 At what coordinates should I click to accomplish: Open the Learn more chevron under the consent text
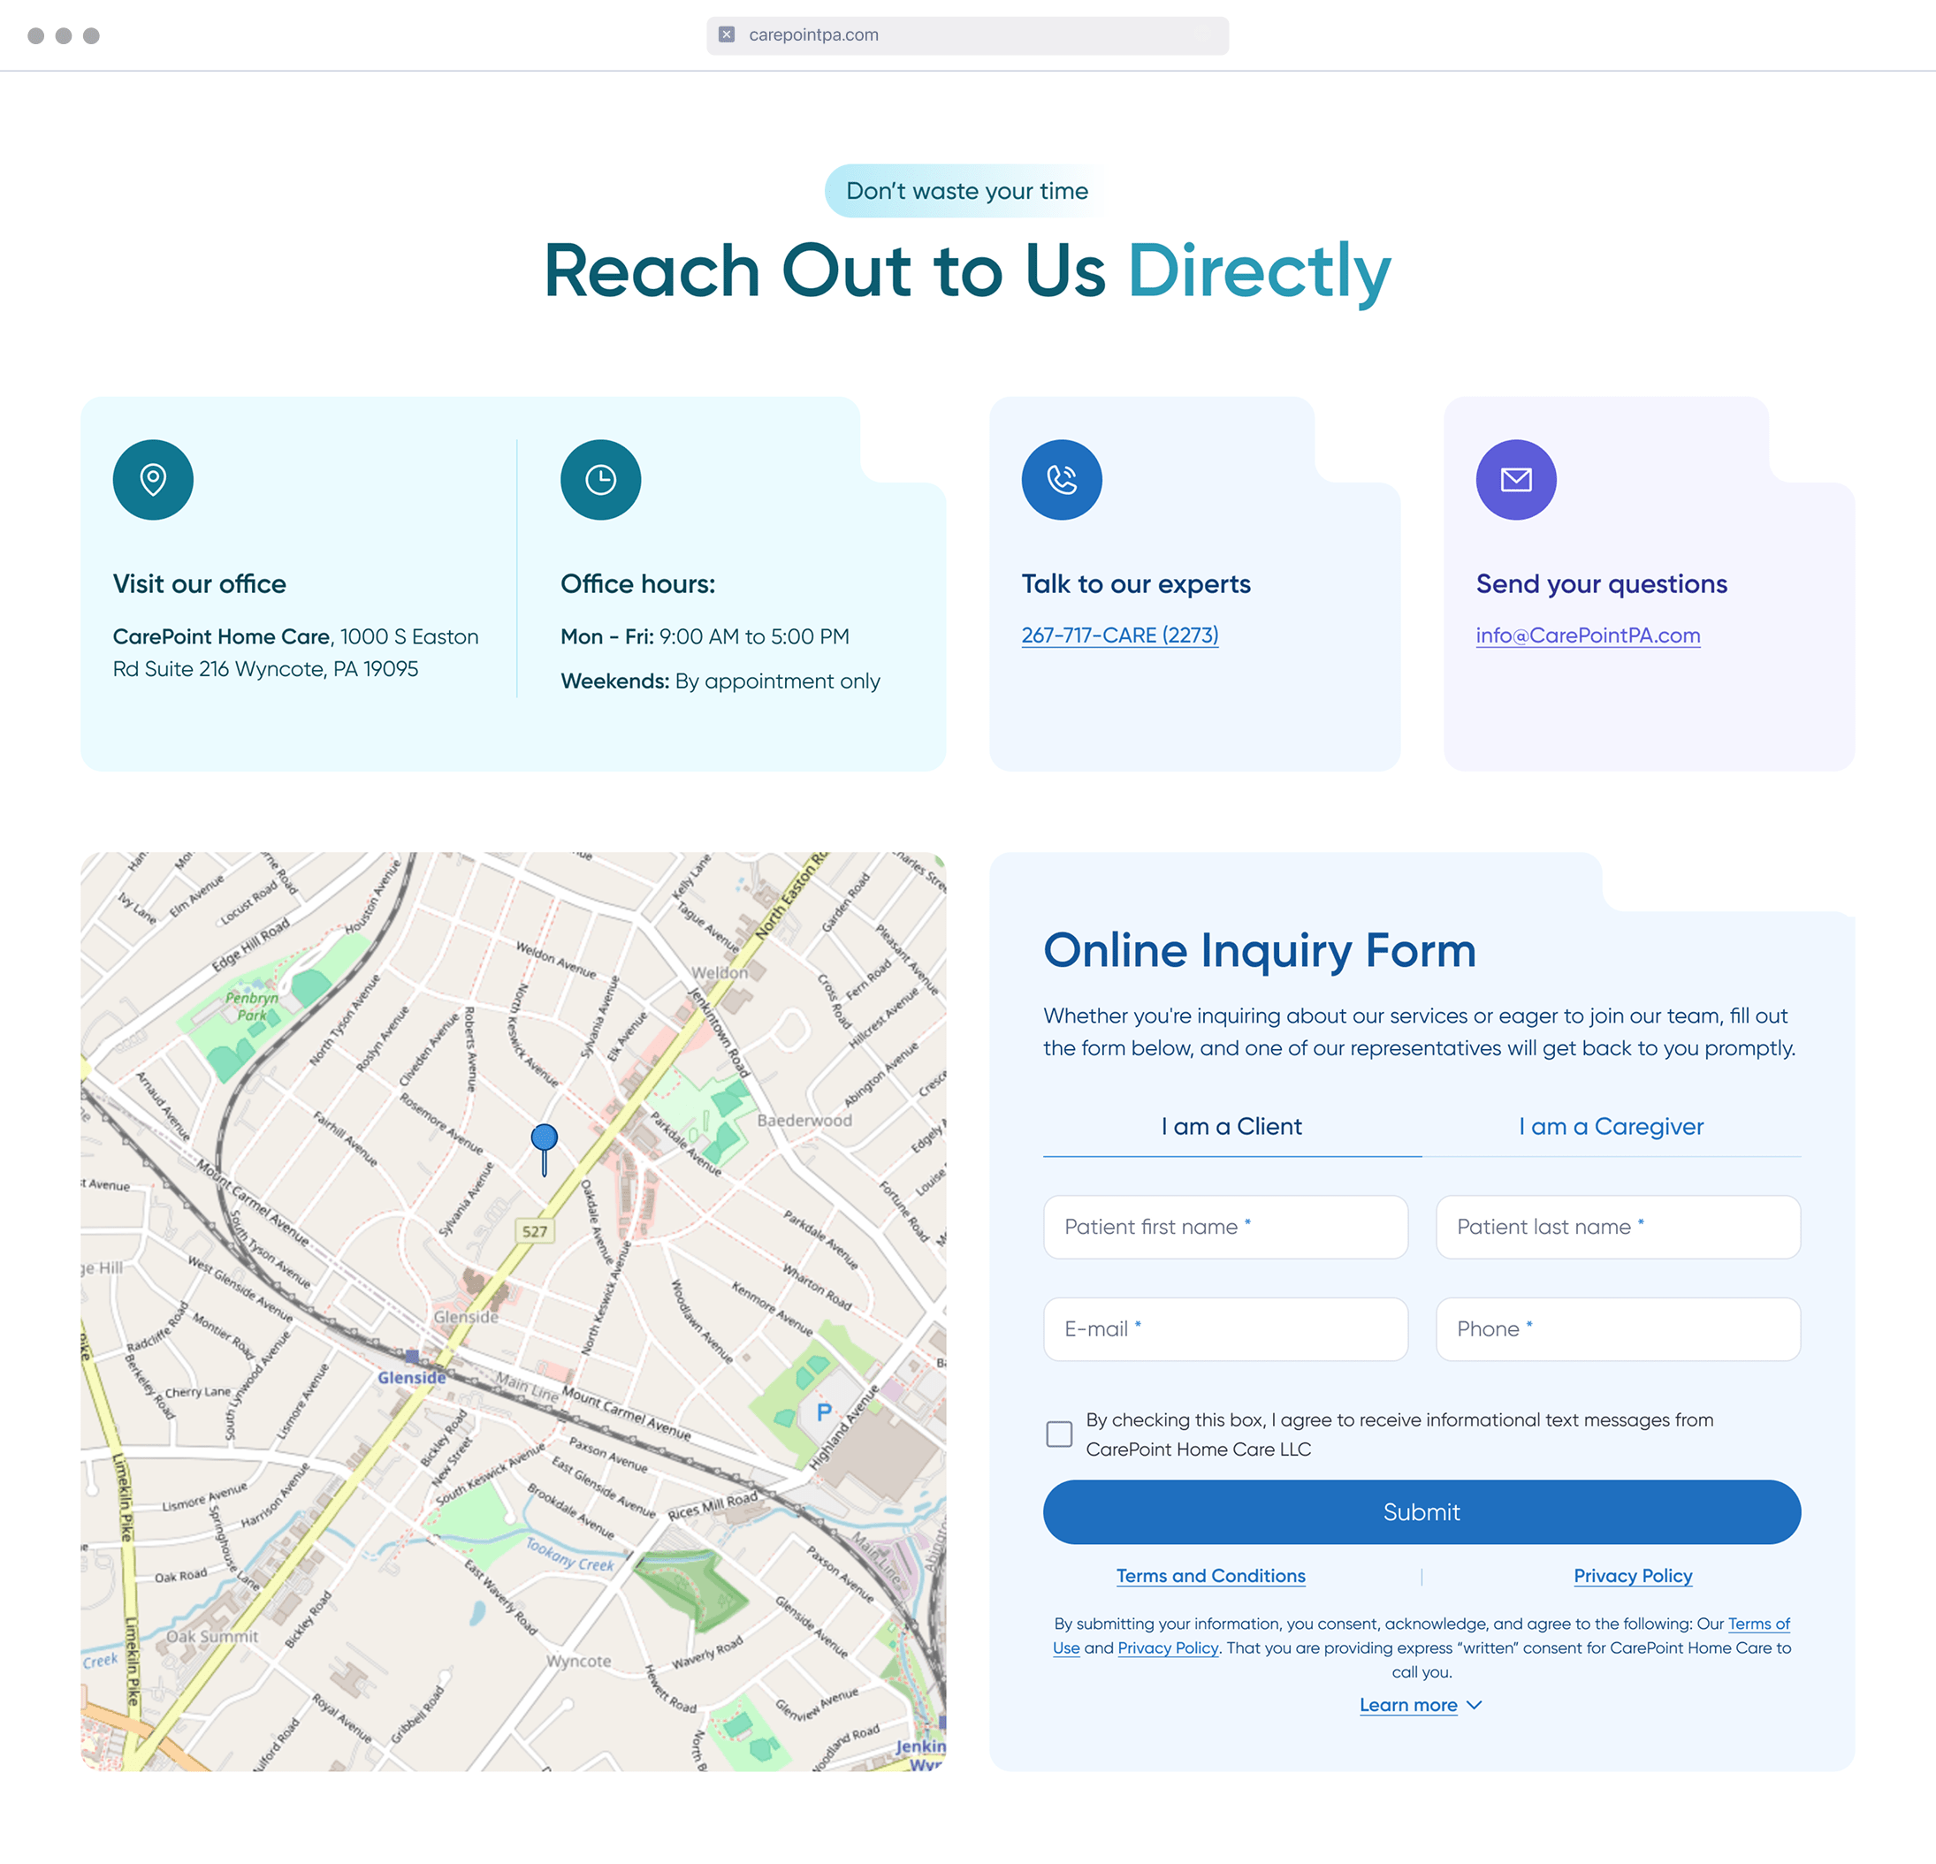(x=1474, y=1705)
